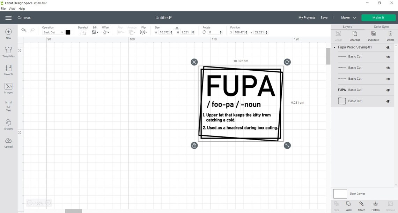Image resolution: width=398 pixels, height=213 pixels.
Task: Click the Upload icon in the sidebar
Action: click(x=8, y=142)
